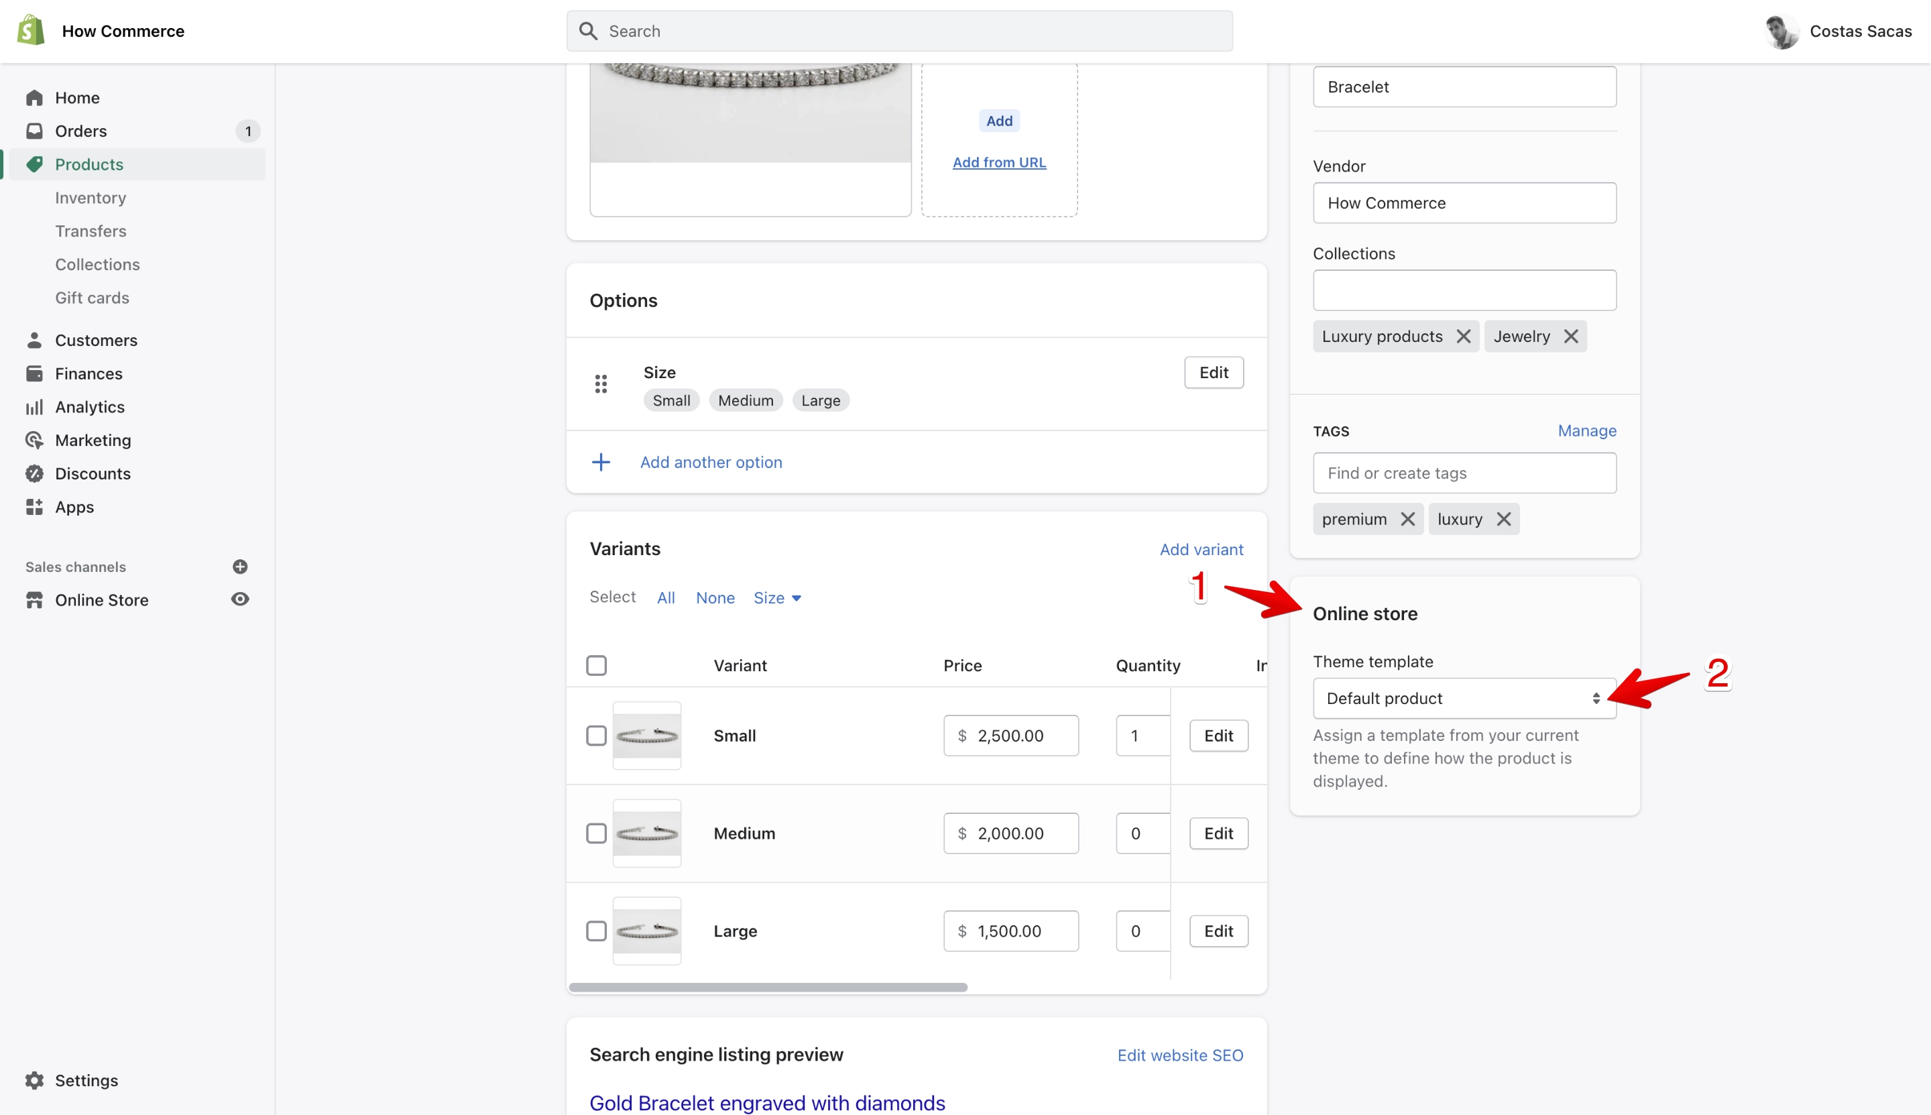Click the Shopify logo icon
Screen dimensions: 1931x1115
[32, 31]
